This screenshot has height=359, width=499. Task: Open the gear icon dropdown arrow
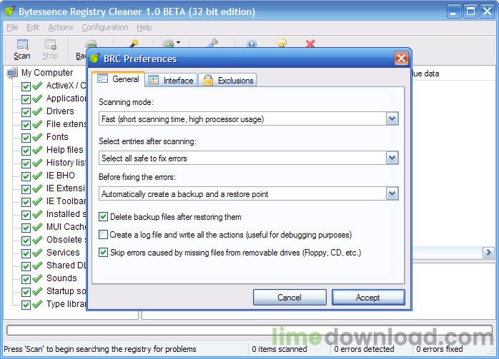click(178, 42)
